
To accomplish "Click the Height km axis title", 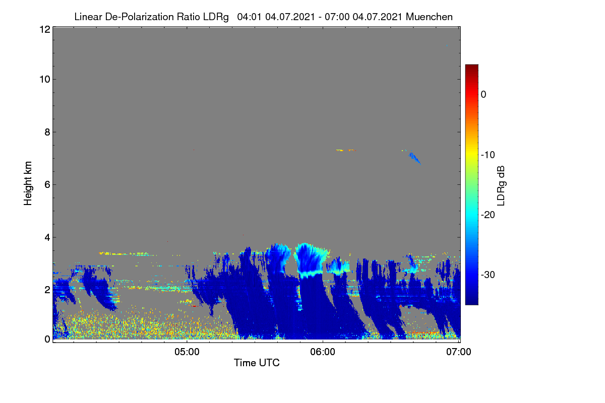I will [x=28, y=183].
